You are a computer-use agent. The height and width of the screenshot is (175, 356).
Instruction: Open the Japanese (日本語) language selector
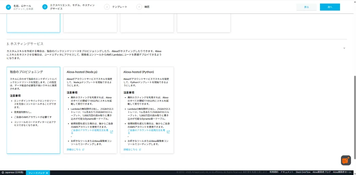pyautogui.click(x=12, y=173)
